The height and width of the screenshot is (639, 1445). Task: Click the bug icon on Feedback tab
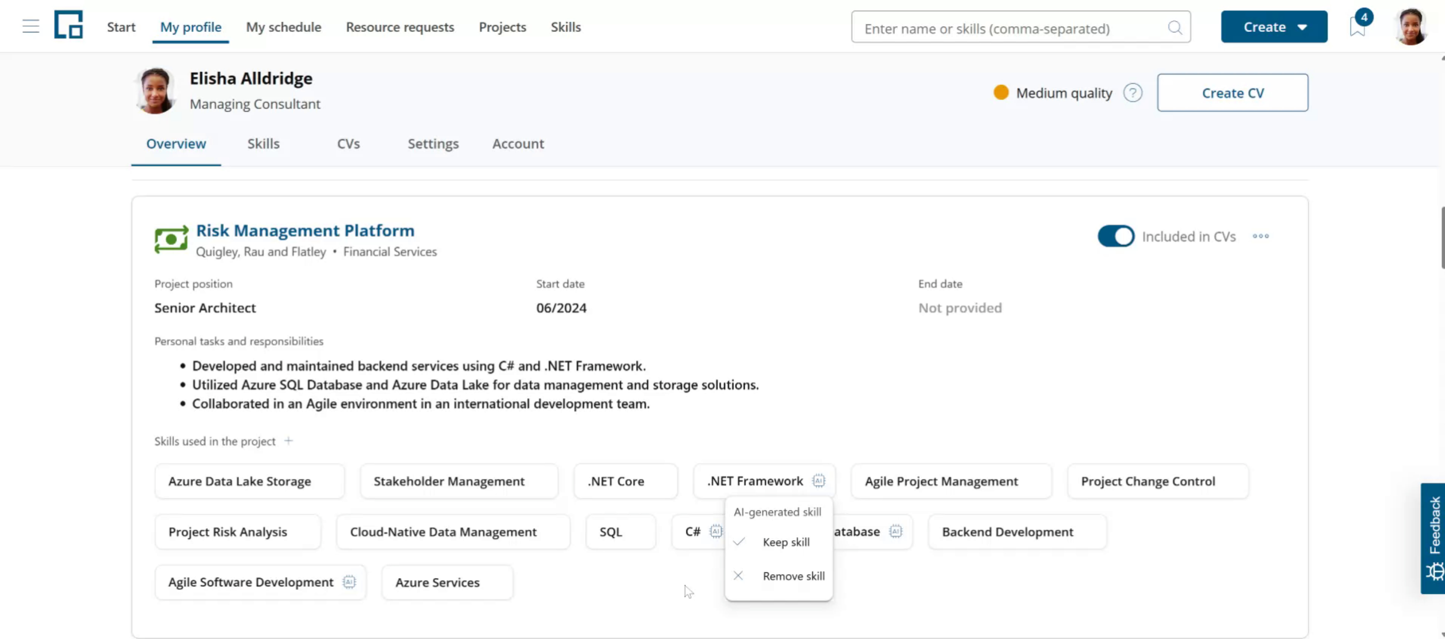pos(1434,571)
